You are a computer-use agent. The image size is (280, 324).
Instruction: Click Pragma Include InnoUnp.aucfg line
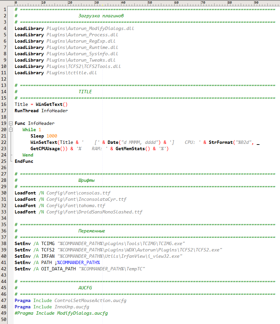click(x=52, y=307)
